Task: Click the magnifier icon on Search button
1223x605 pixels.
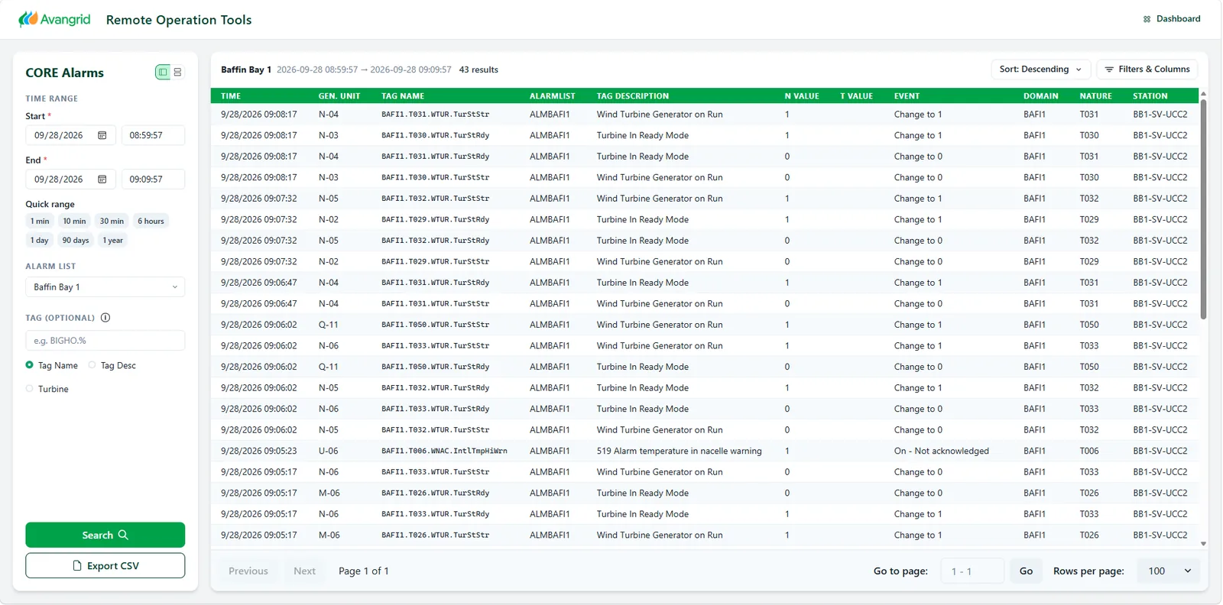Action: pyautogui.click(x=123, y=535)
